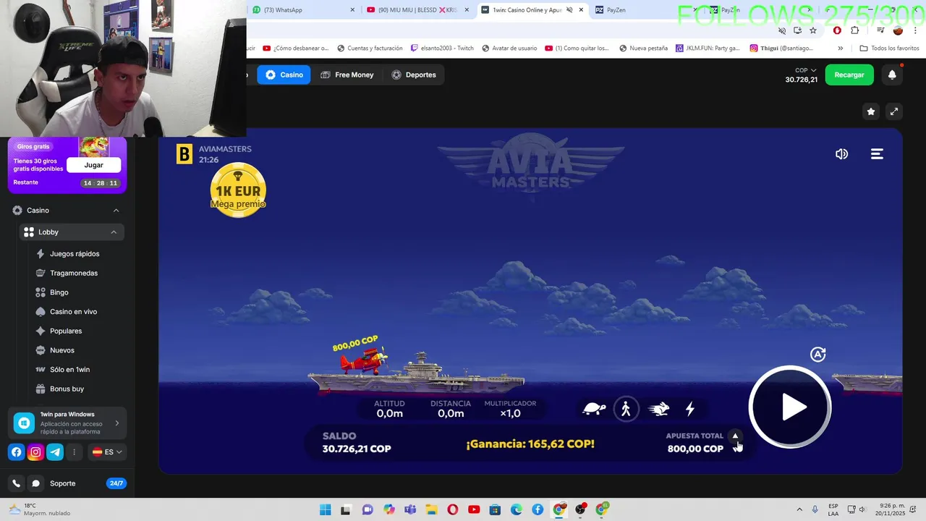Click the phone call icon
Screen dimensions: 926x521
(16, 483)
